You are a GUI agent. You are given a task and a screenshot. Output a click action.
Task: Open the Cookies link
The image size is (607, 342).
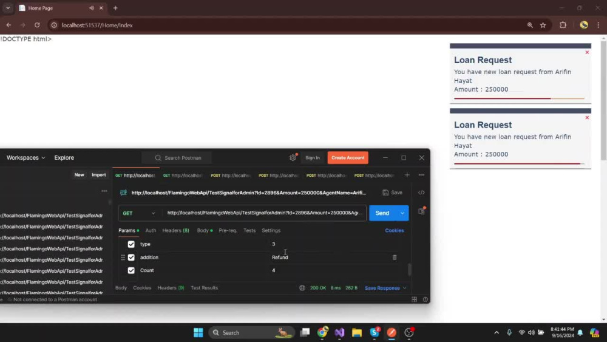click(x=394, y=230)
